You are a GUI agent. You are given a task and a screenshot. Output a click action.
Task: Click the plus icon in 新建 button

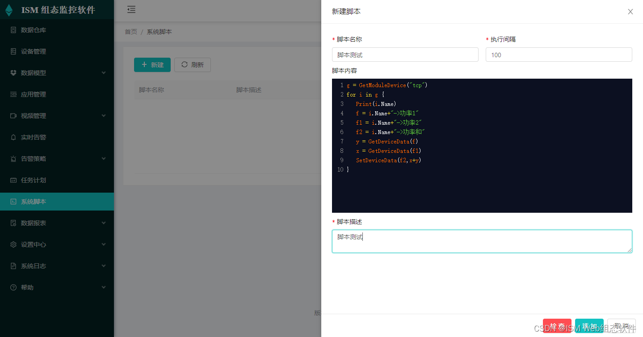144,65
